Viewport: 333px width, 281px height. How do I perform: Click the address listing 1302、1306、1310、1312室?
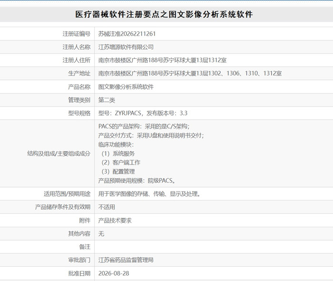190,73
